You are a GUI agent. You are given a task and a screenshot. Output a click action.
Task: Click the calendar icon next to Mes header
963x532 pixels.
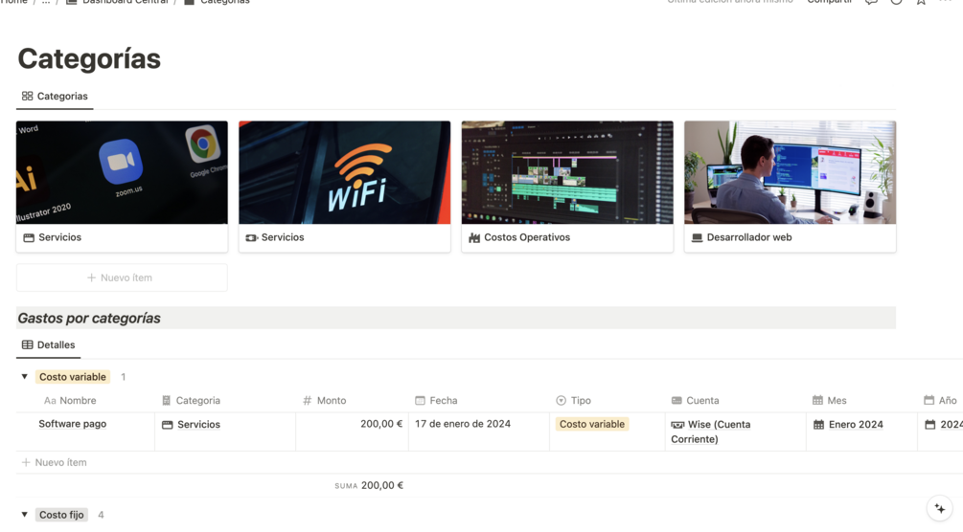click(817, 401)
